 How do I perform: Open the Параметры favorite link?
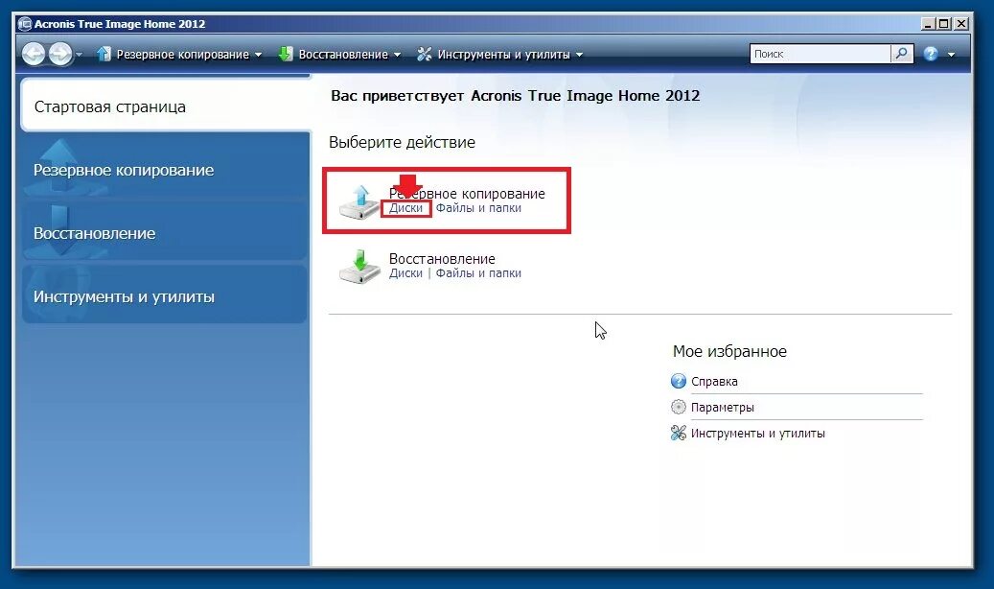click(722, 408)
